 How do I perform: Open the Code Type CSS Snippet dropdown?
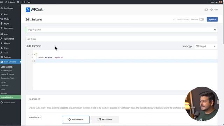(206, 46)
